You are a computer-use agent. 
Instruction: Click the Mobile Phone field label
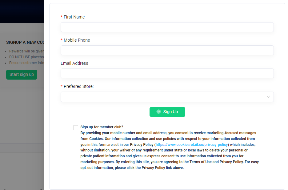[77, 40]
